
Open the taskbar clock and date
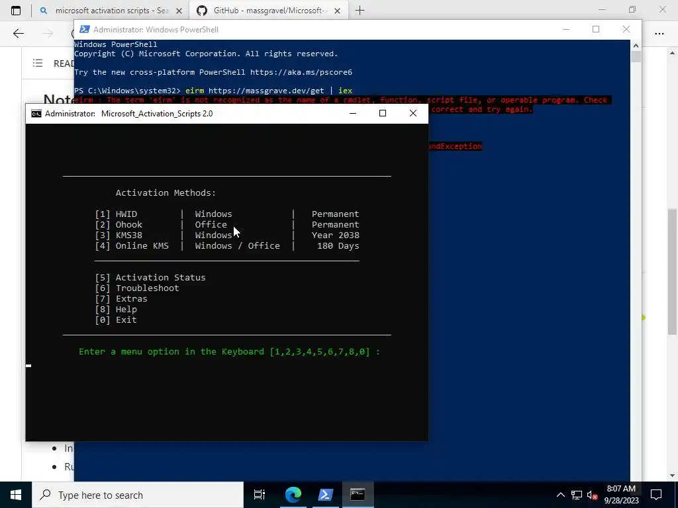tap(621, 495)
